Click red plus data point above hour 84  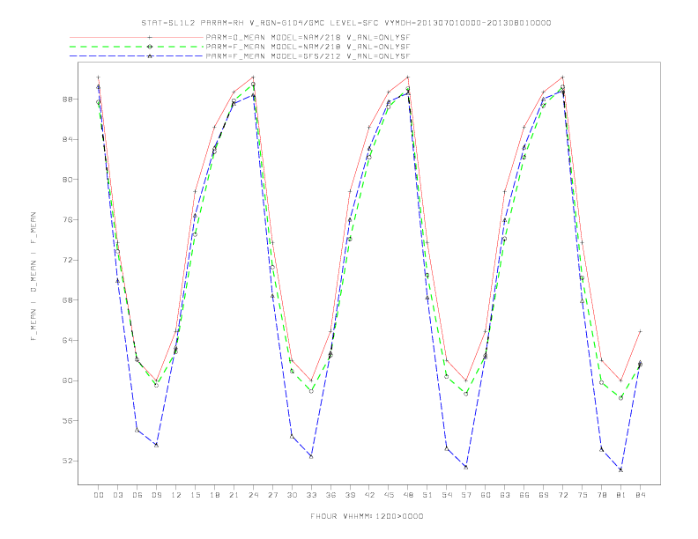pyautogui.click(x=640, y=331)
